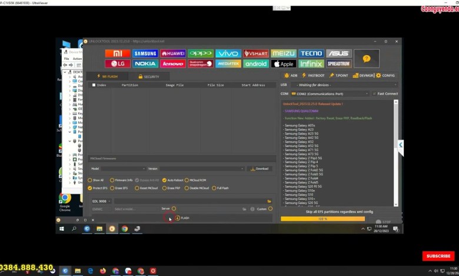
Task: Open Action menu in Device Manager window
Action: [x=77, y=59]
